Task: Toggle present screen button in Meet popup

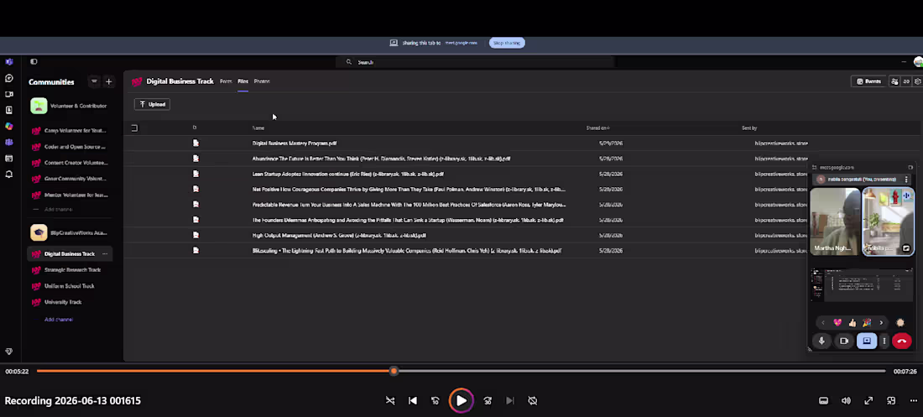Action: [x=867, y=341]
